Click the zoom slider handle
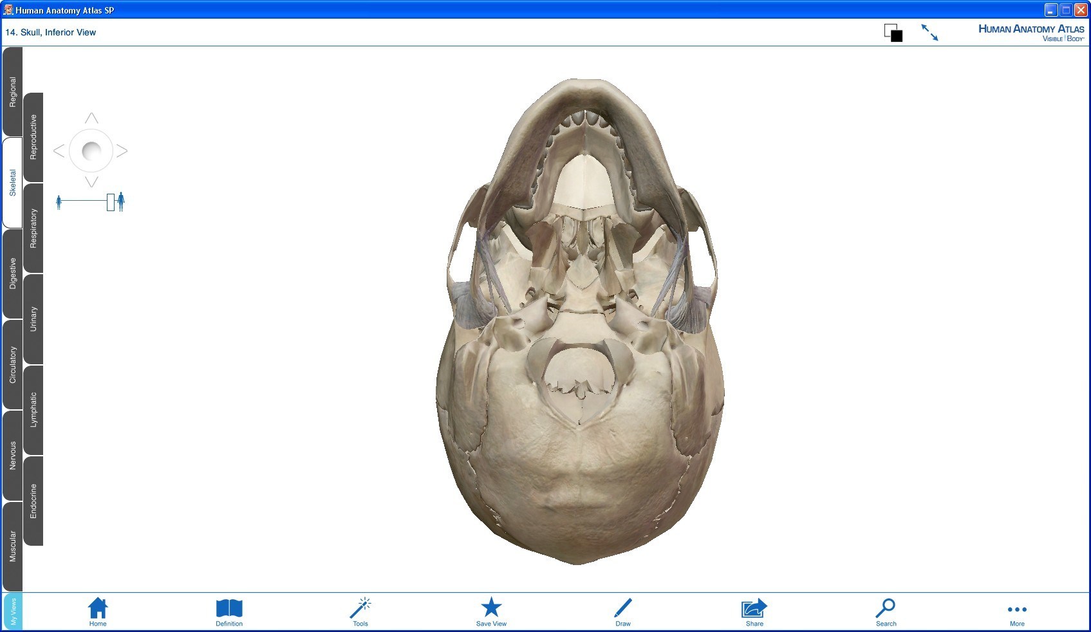This screenshot has height=632, width=1091. tap(111, 202)
